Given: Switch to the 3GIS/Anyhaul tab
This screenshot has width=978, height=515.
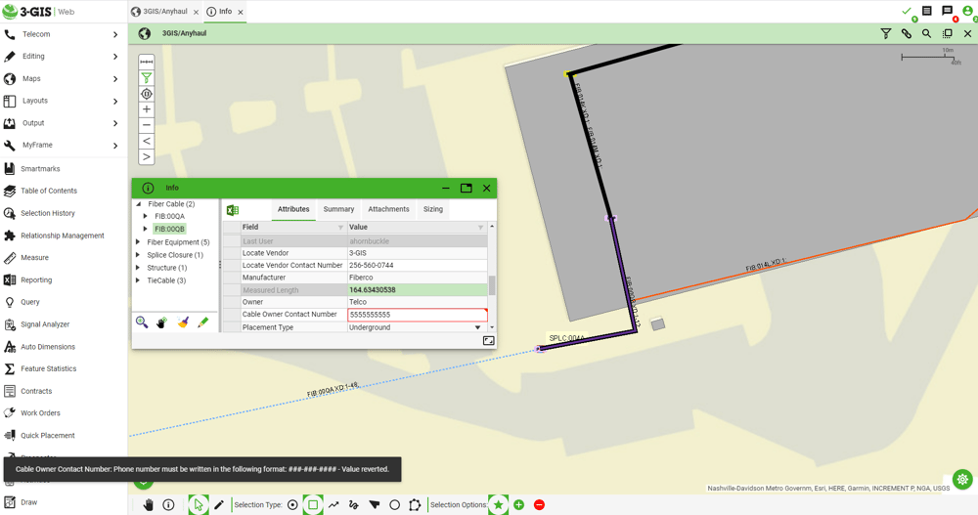Looking at the screenshot, I should tap(164, 11).
